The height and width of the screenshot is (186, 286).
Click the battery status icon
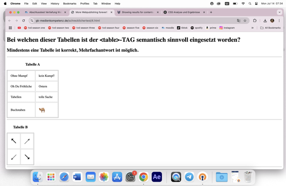click(235, 3)
